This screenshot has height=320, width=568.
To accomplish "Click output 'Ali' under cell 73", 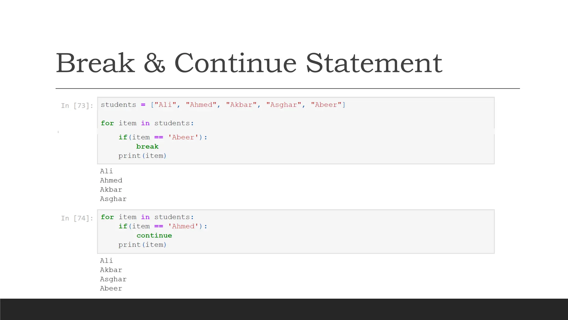I will [106, 171].
